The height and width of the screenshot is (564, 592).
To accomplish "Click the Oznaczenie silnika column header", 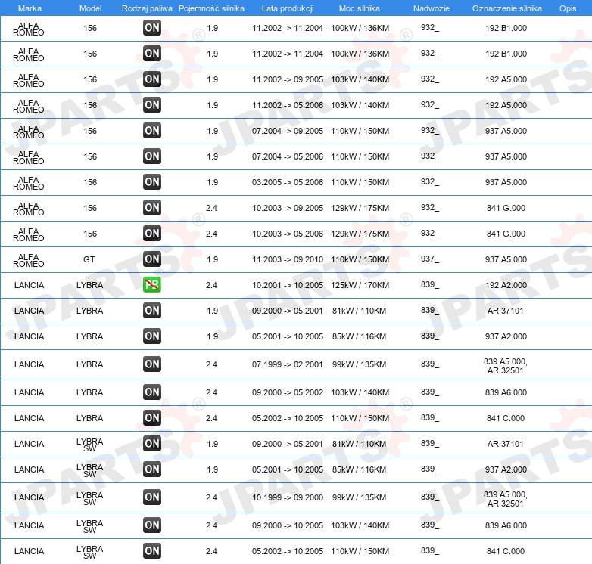I will [506, 8].
